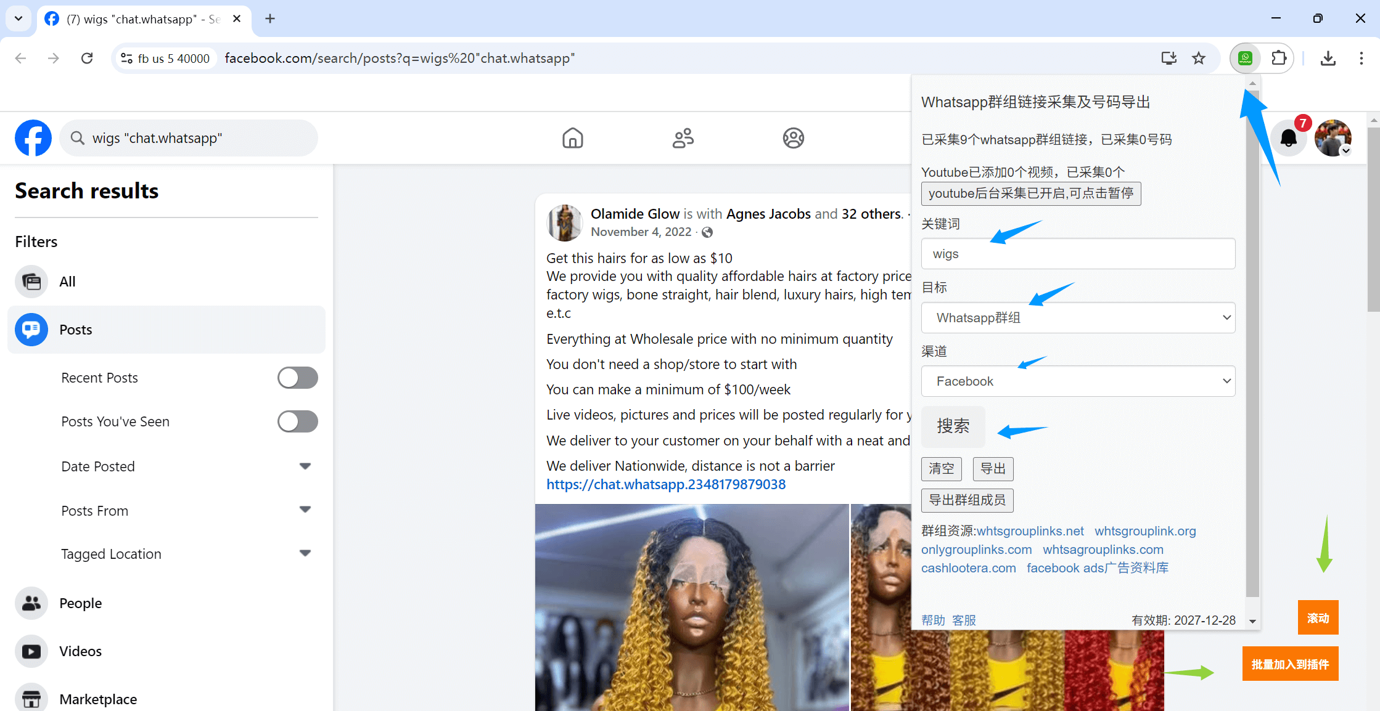Open the Friends icon in top navigation

coord(683,138)
